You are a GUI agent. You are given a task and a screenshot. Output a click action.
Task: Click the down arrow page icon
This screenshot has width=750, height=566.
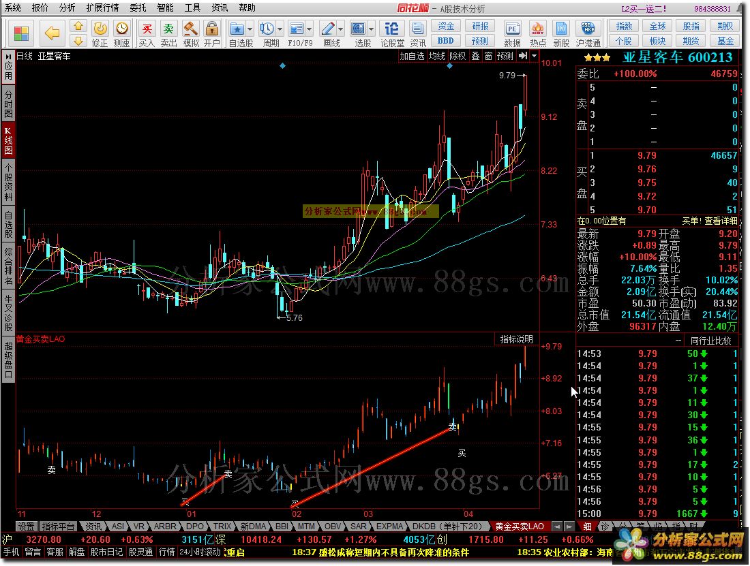[78, 41]
